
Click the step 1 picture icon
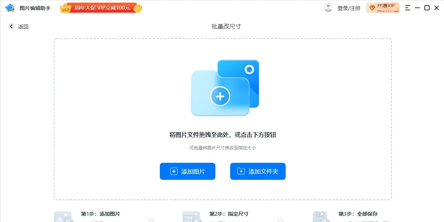click(64, 217)
